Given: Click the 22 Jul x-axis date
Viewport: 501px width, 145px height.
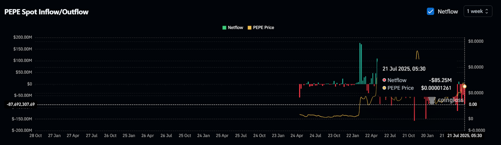Looking at the screenshot, I should pos(390,136).
